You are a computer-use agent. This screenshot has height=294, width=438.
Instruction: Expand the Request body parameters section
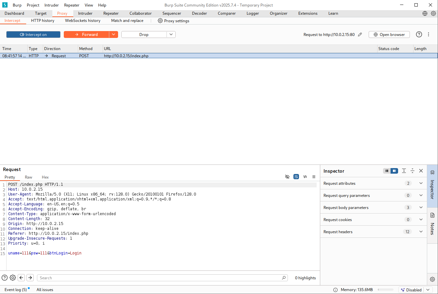coord(421,207)
